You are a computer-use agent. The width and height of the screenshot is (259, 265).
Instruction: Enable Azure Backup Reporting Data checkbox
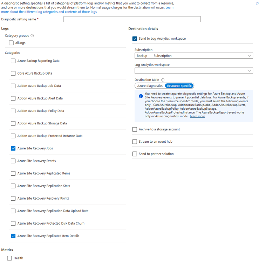pyautogui.click(x=13, y=61)
